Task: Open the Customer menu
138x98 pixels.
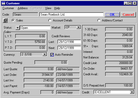Action: (8, 8)
